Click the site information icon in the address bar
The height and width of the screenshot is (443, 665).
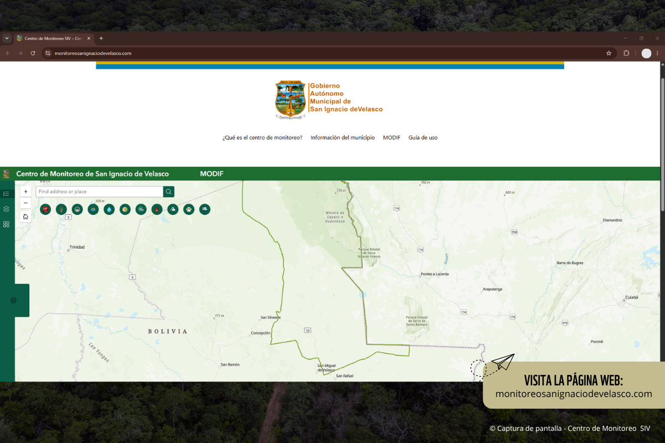click(x=48, y=53)
